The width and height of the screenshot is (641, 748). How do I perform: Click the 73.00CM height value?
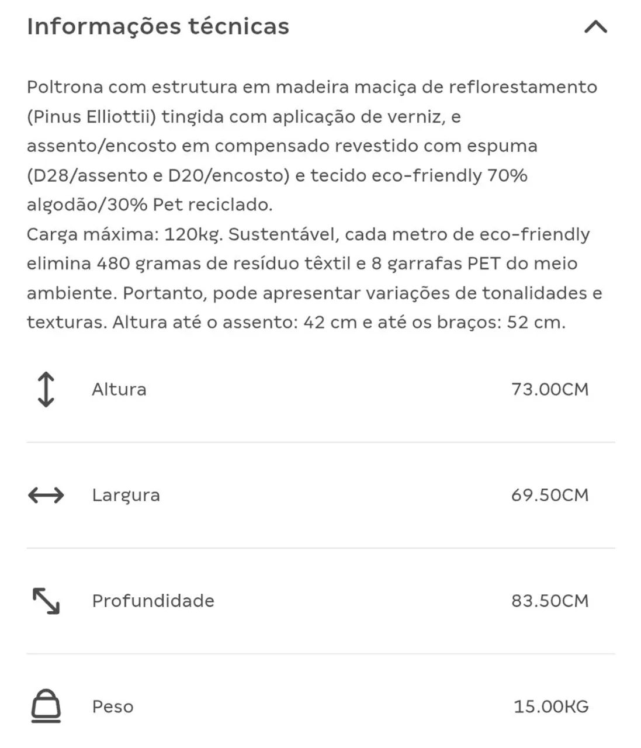tap(550, 389)
